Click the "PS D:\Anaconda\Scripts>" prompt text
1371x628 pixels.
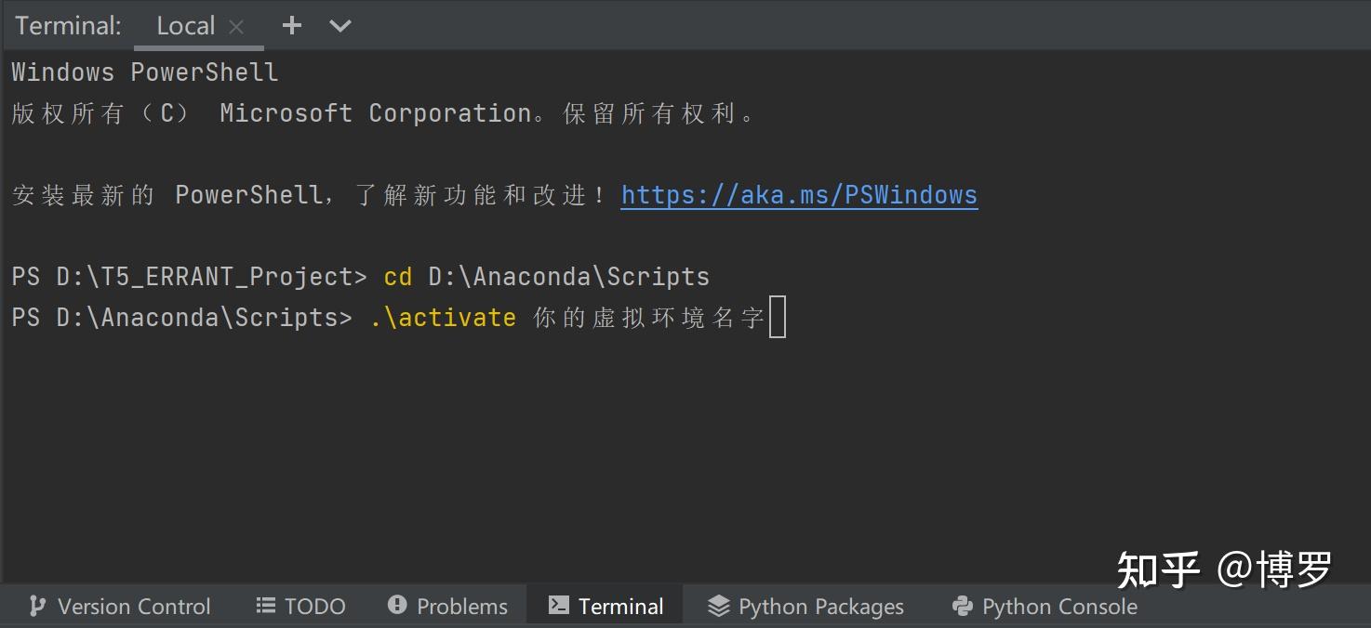pyautogui.click(x=181, y=318)
